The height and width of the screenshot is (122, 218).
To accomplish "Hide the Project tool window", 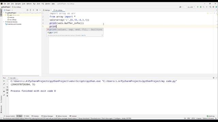I will coord(40,10).
